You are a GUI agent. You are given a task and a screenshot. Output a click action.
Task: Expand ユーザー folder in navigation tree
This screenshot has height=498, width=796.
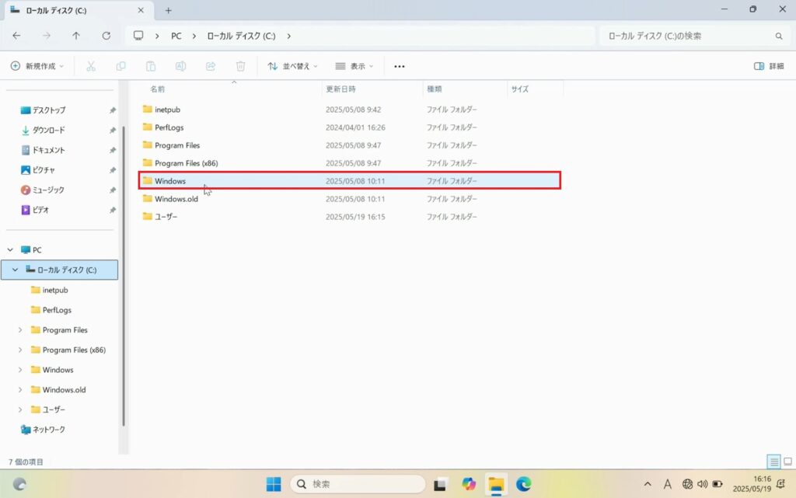[x=20, y=409]
